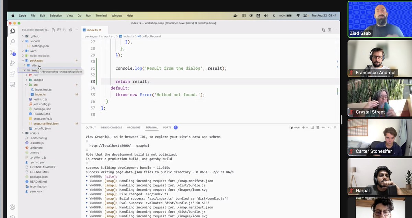Open yarn.lock in explorer
412x218 pixels.
pyautogui.click(x=36, y=191)
